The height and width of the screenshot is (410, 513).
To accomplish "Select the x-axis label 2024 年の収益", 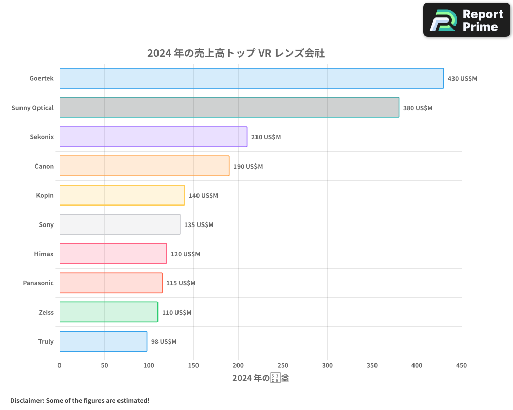I will click(261, 377).
